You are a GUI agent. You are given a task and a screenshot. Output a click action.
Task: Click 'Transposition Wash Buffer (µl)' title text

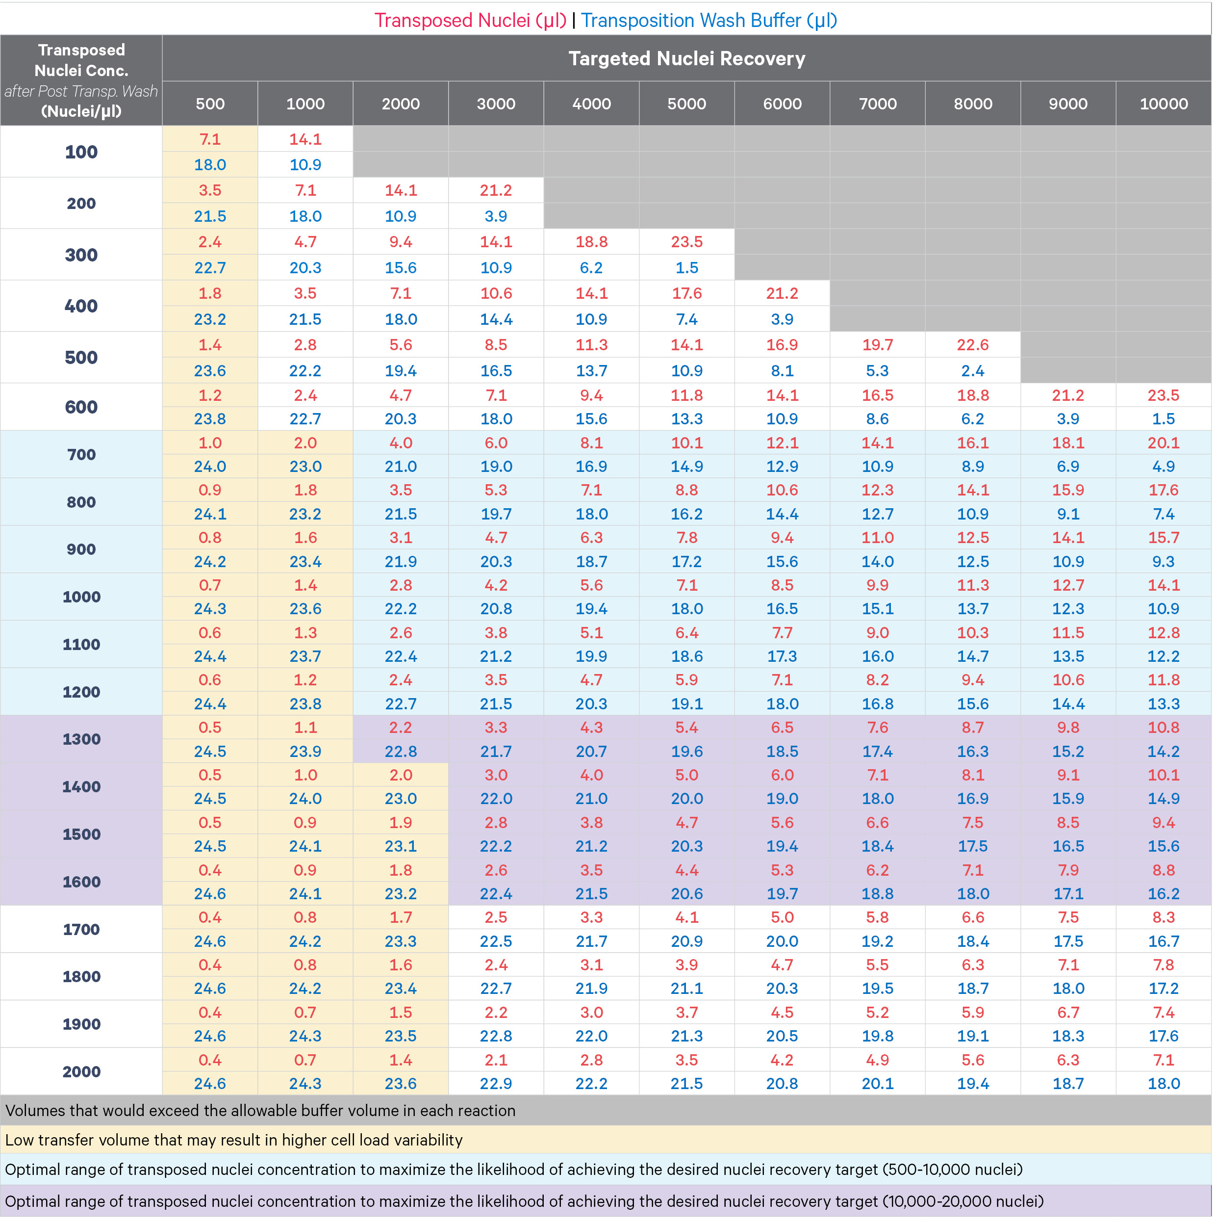click(x=709, y=20)
